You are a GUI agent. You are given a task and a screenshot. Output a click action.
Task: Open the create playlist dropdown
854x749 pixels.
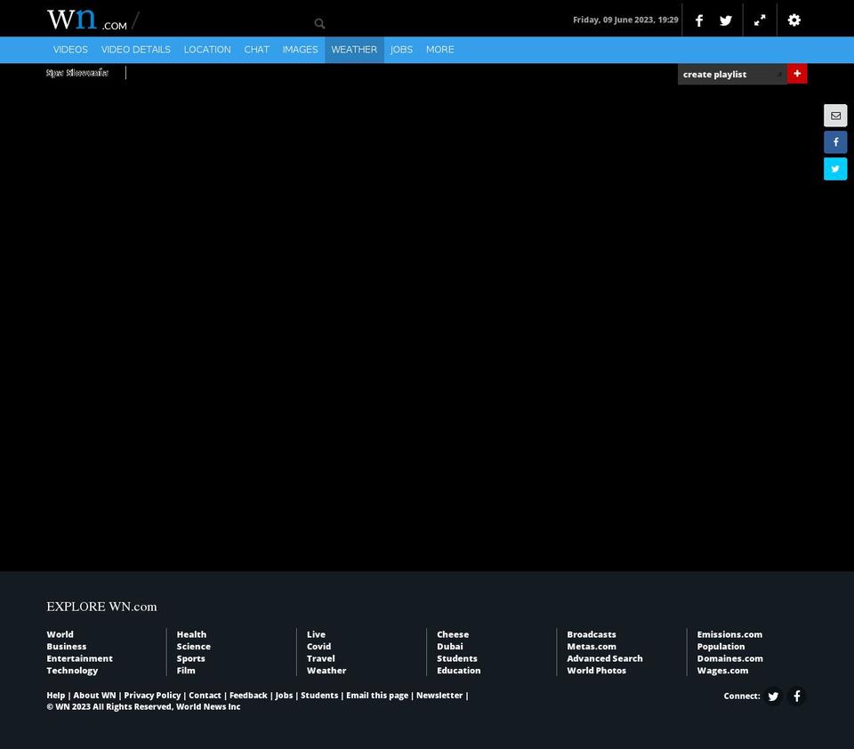coord(732,74)
